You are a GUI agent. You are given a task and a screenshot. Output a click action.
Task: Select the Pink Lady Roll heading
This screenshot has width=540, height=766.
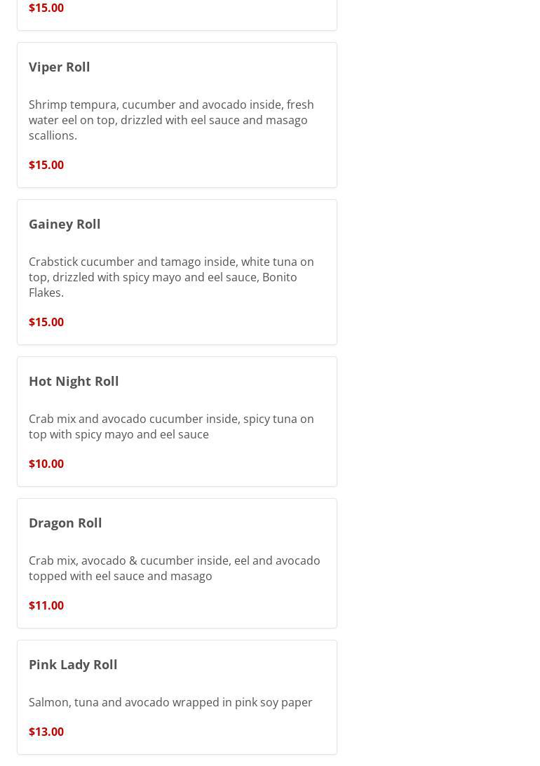click(73, 664)
